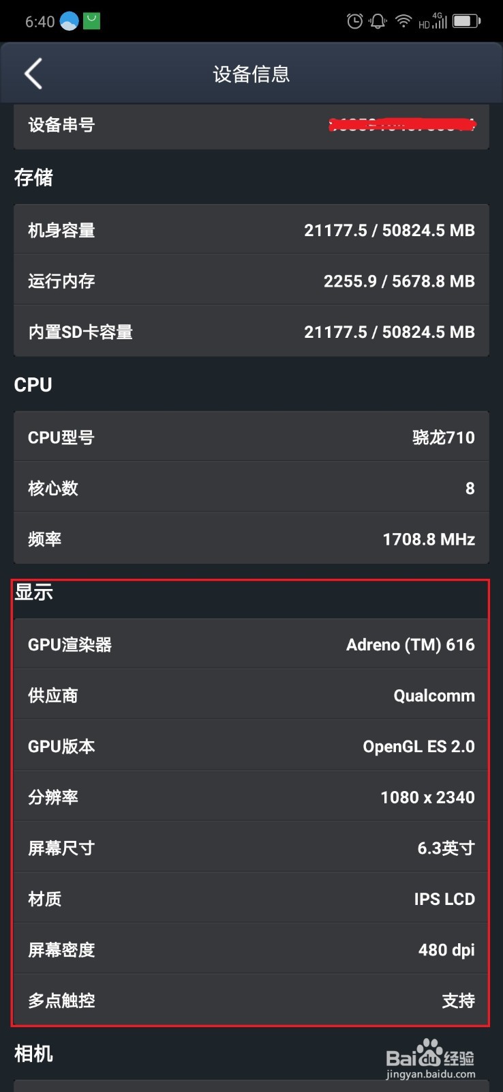503x1092 pixels.
Task: Tap the alarm clock status icon
Action: click(x=354, y=21)
